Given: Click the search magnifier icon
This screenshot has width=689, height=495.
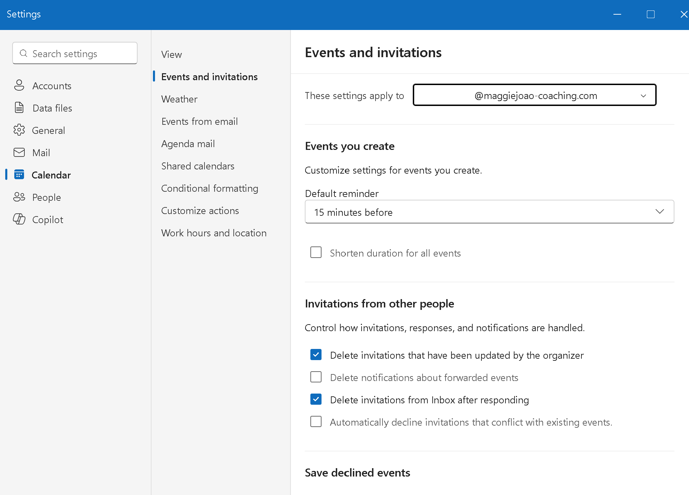Looking at the screenshot, I should (24, 53).
